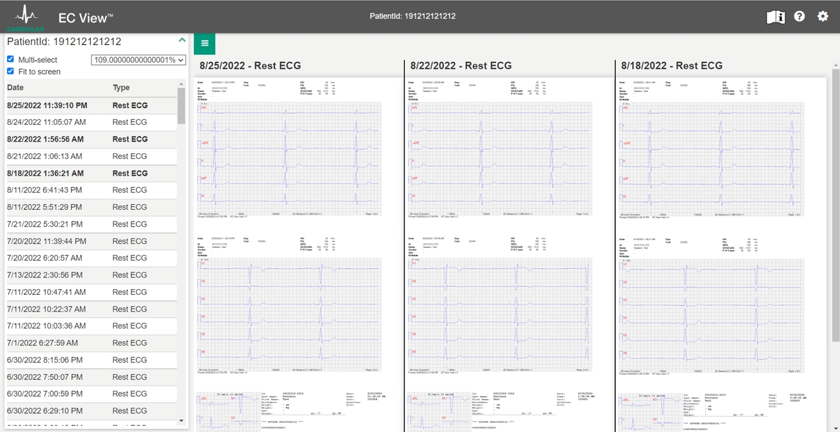The height and width of the screenshot is (432, 840).
Task: Select the 8/21/2022 1:06:13 AM recording
Action: [x=44, y=156]
